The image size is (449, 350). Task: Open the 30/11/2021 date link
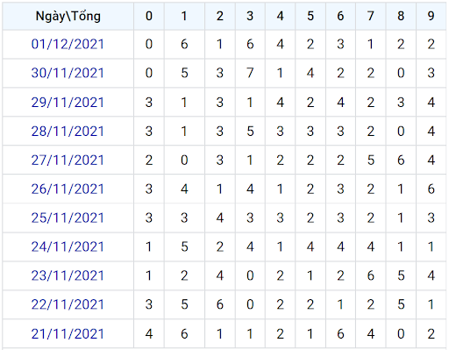point(68,73)
